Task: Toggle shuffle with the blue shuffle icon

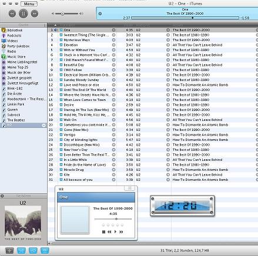Action: 21,251
